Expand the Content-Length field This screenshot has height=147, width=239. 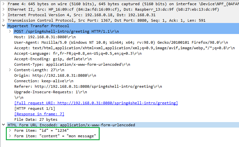[10, 70]
